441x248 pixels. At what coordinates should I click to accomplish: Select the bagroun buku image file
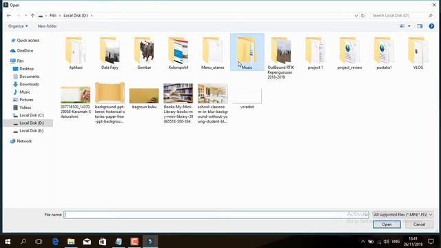(144, 99)
